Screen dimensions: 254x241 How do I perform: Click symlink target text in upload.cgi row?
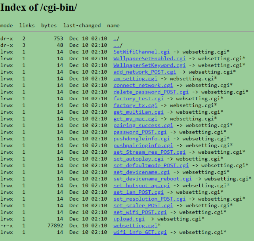pos(181,219)
